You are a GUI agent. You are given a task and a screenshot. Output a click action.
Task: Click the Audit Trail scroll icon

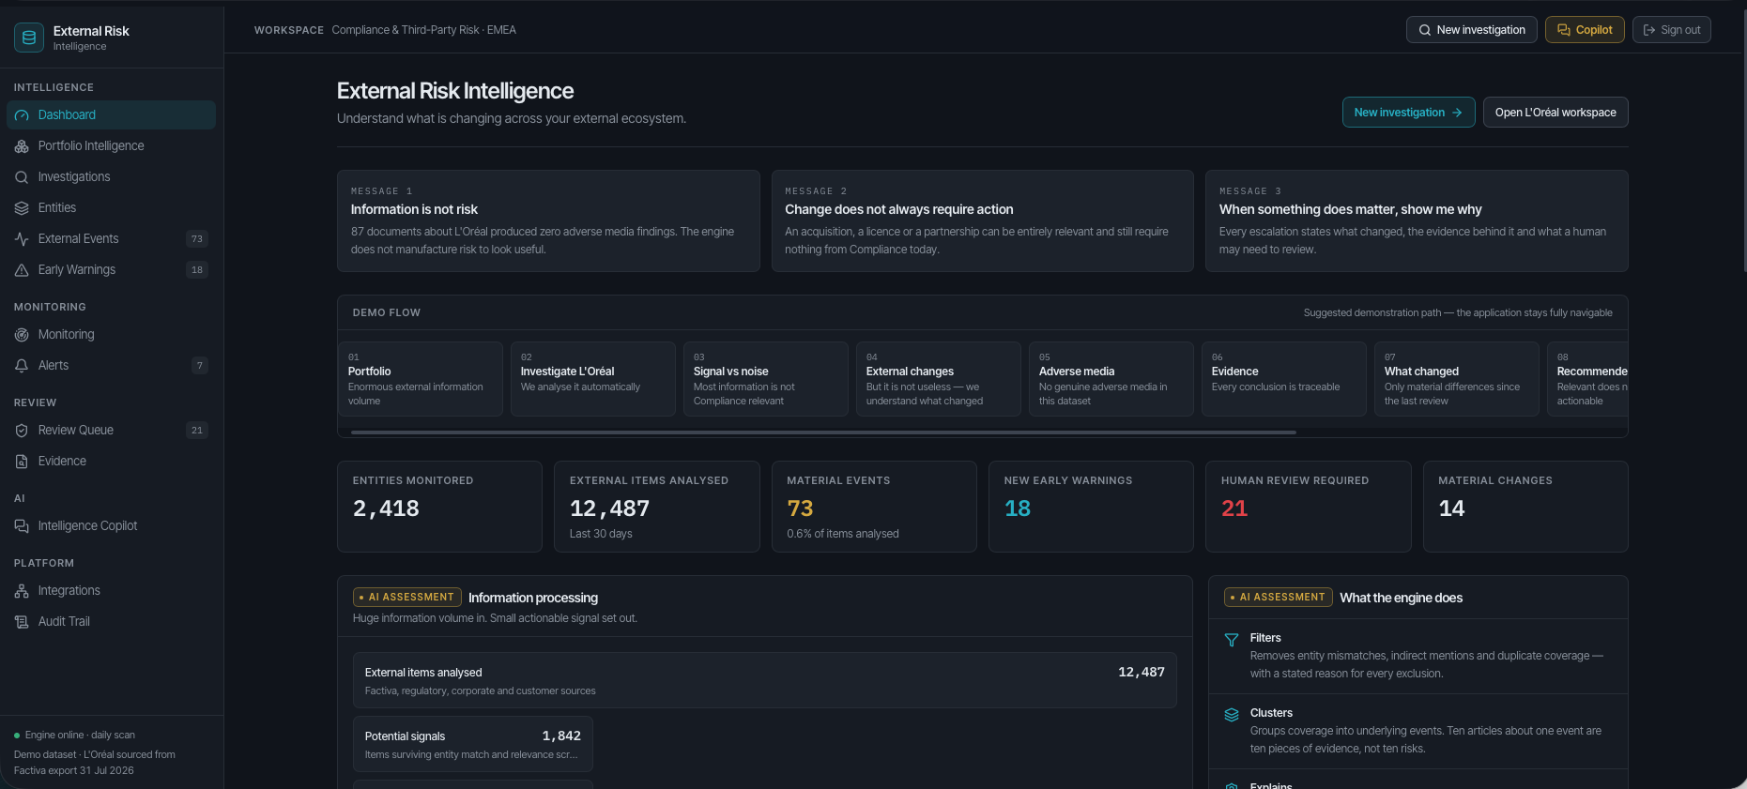coord(22,622)
